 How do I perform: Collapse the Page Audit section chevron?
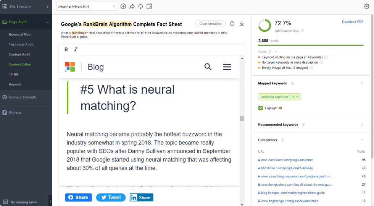tap(47, 22)
